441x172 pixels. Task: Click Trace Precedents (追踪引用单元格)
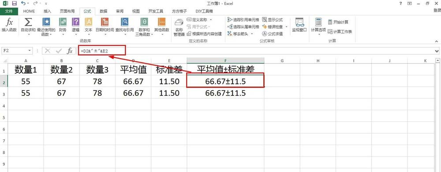point(243,20)
